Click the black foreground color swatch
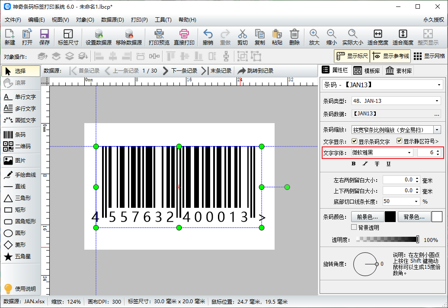The width and height of the screenshot is (448, 308). tap(390, 217)
